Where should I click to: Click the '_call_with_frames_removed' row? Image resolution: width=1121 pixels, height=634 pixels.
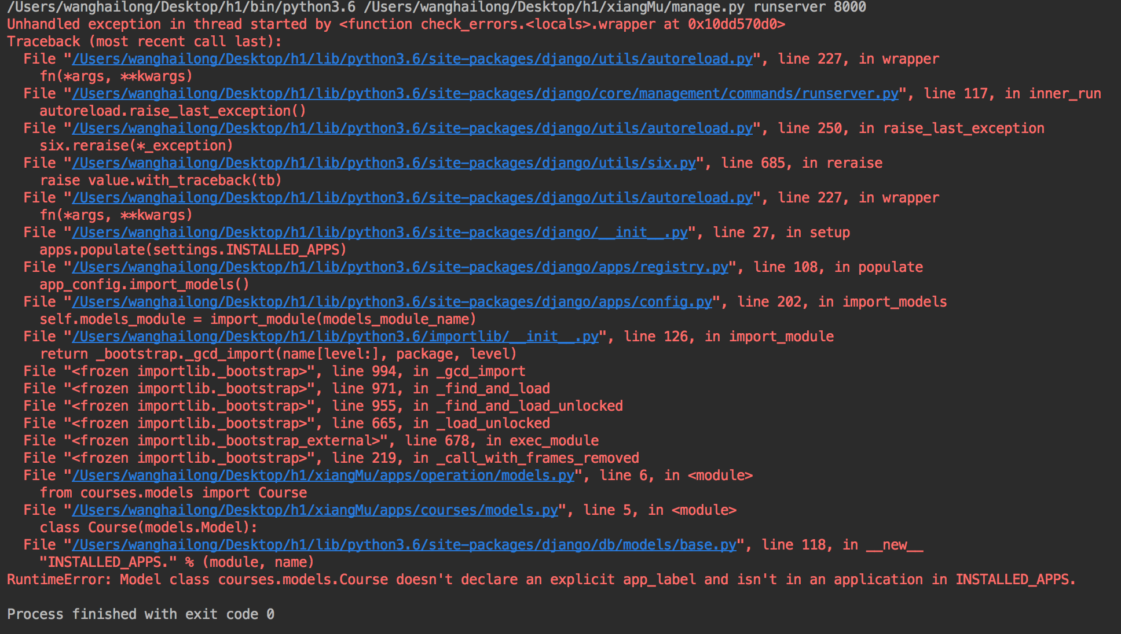(x=331, y=458)
